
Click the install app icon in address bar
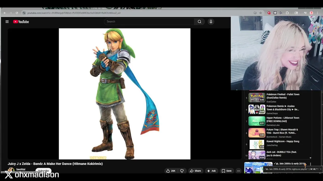click(255, 13)
